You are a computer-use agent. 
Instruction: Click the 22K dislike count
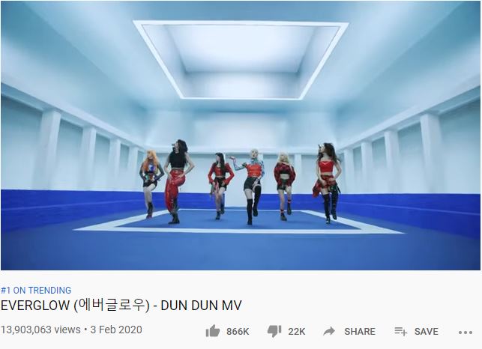click(x=297, y=332)
